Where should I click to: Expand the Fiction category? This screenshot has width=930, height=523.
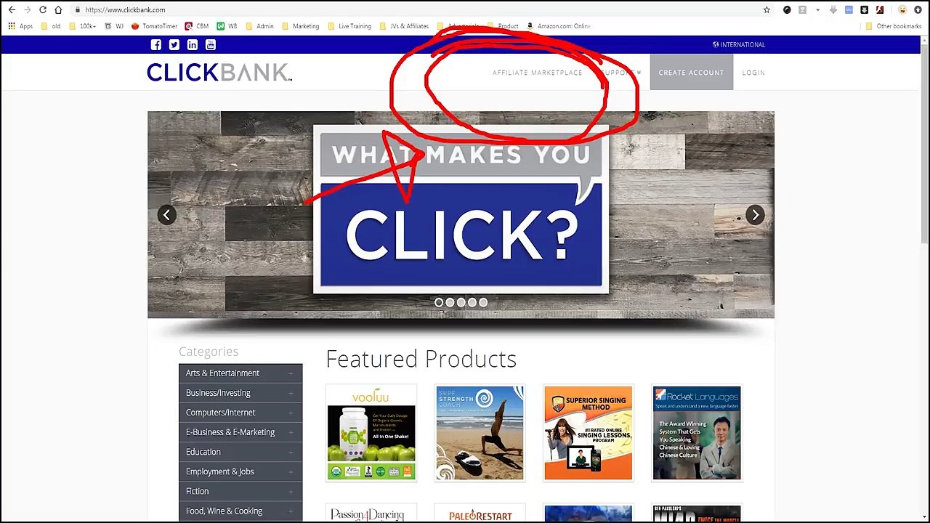[x=240, y=491]
